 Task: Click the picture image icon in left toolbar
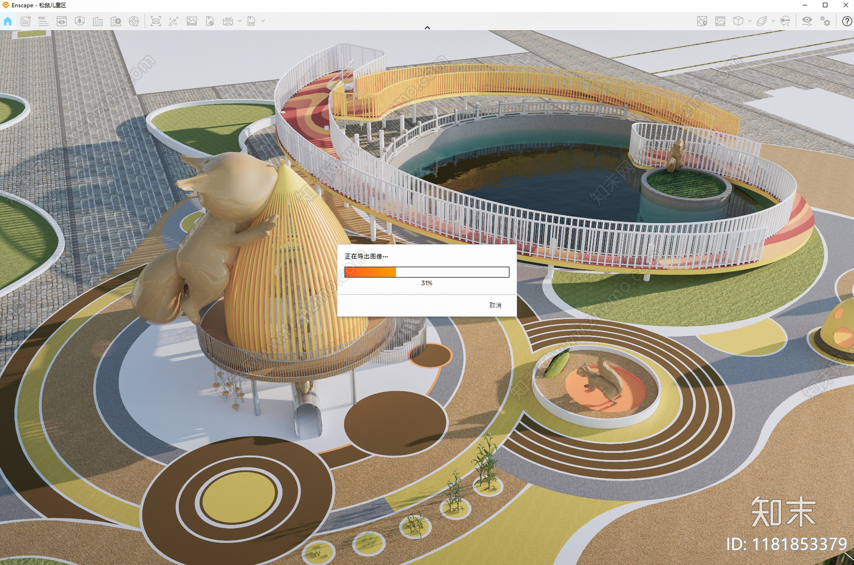pos(192,21)
